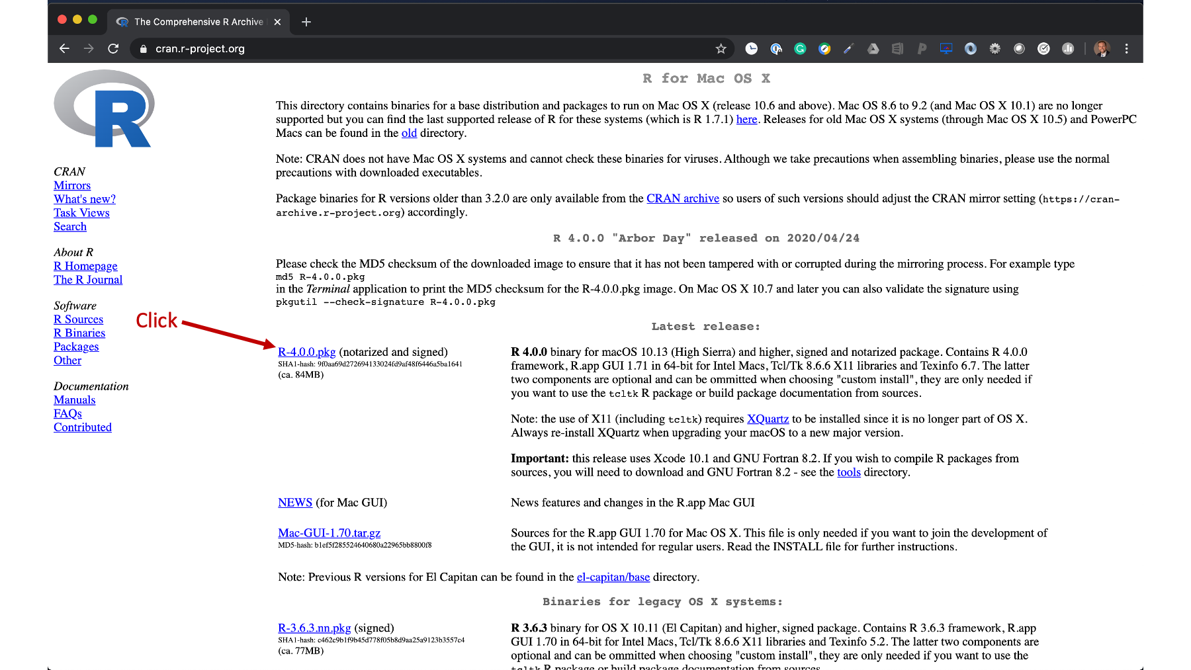This screenshot has height=670, width=1191.
Task: Click the 'R for Mac OS X' heading
Action: [x=706, y=79]
